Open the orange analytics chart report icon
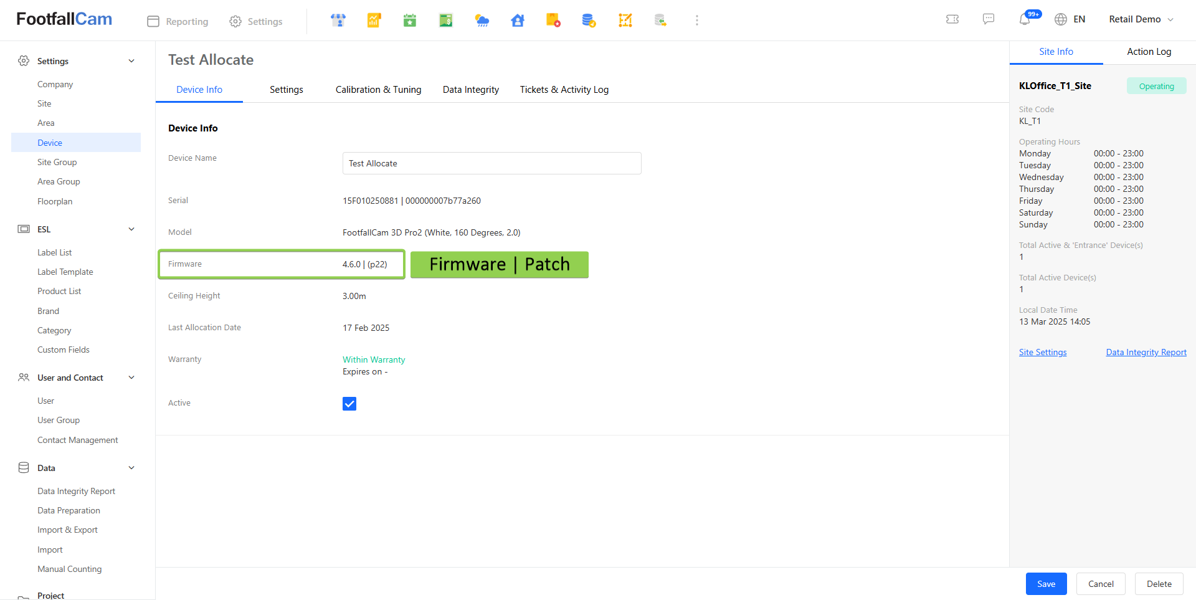 point(374,21)
